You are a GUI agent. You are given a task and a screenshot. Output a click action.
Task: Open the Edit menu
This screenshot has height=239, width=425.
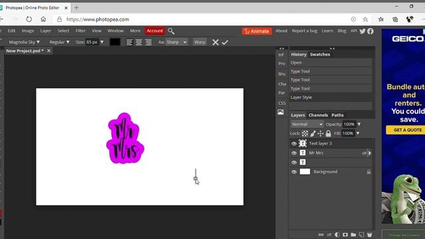click(11, 31)
